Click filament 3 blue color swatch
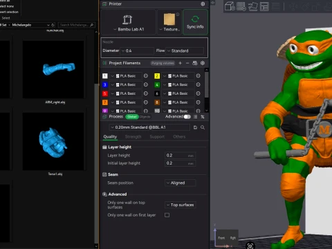 pyautogui.click(x=105, y=84)
